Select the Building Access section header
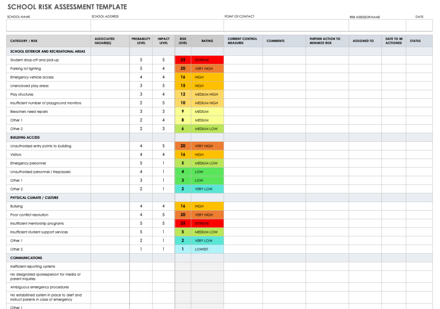 (x=25, y=138)
